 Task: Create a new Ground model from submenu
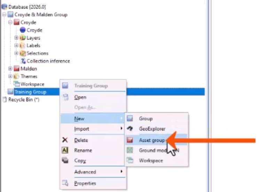click(x=156, y=150)
